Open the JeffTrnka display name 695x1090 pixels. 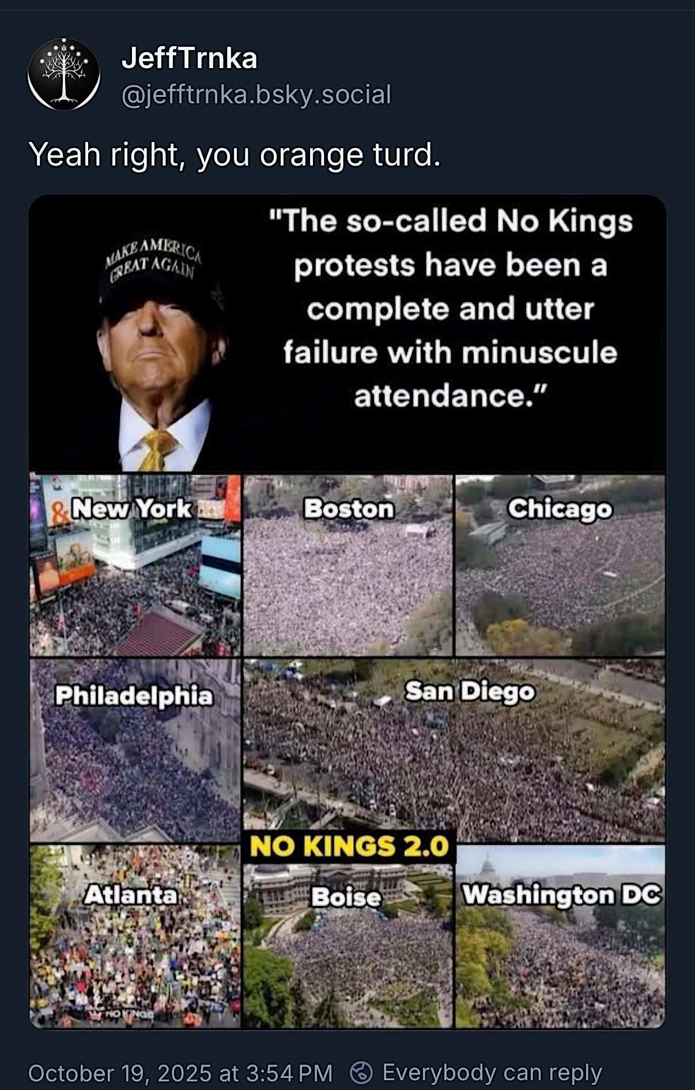189,58
